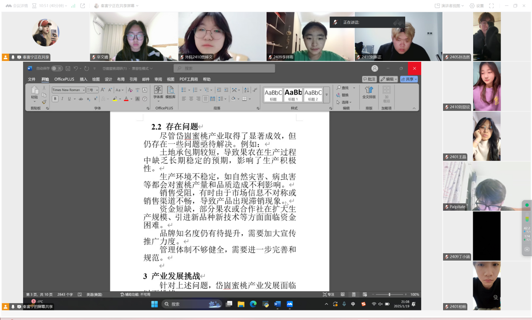The image size is (532, 320).
Task: Expand the Times New Roman font dropdown
Action: click(x=84, y=90)
